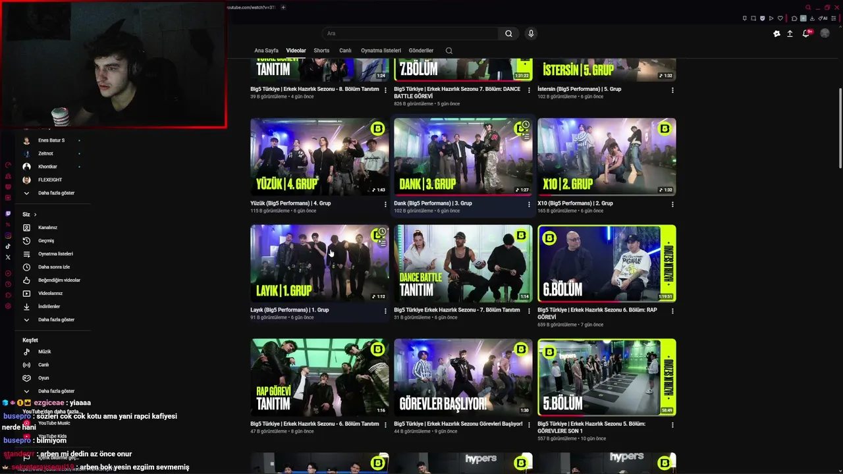Add Dank 3. Grup to Watch Later clock
The height and width of the screenshot is (474, 843).
click(x=525, y=125)
